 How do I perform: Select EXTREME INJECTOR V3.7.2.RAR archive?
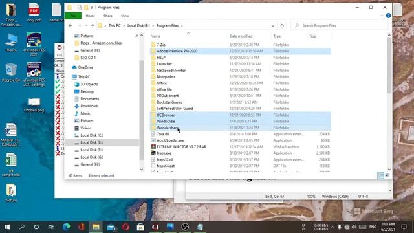[240, 147]
